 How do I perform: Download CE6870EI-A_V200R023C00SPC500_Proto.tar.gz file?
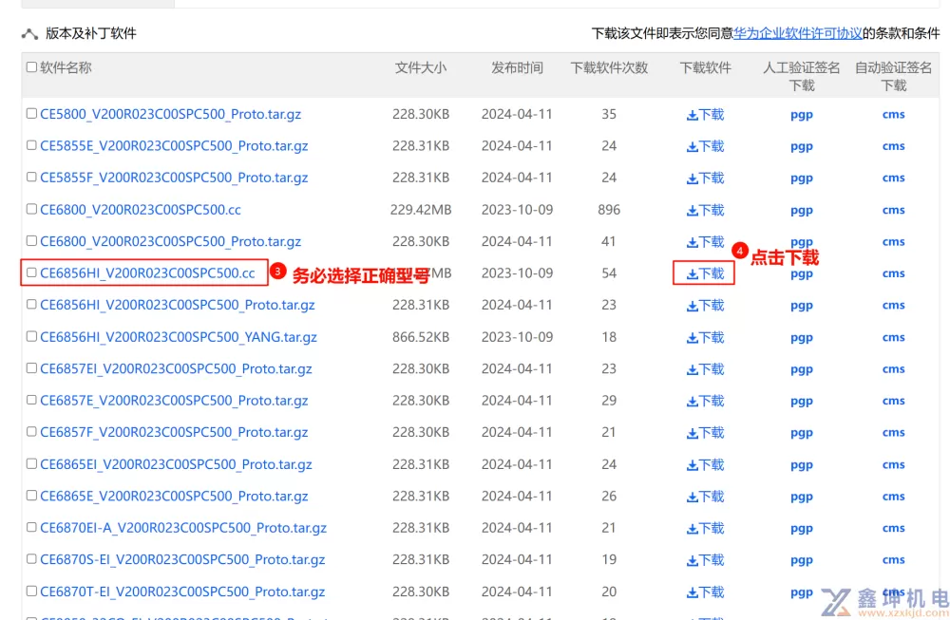pyautogui.click(x=705, y=528)
